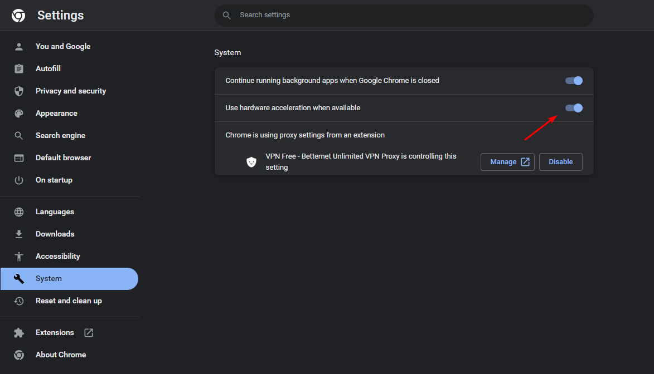654x374 pixels.
Task: Click the shield icon for Privacy and security
Action: tap(19, 91)
